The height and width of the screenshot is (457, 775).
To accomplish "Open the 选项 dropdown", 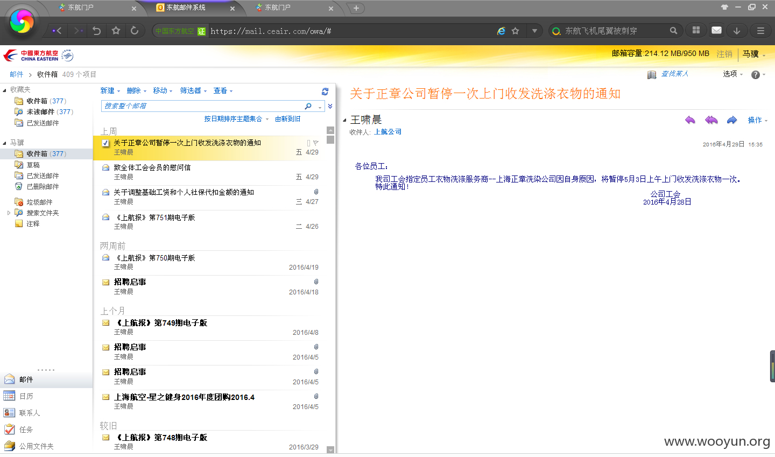I will [x=732, y=74].
